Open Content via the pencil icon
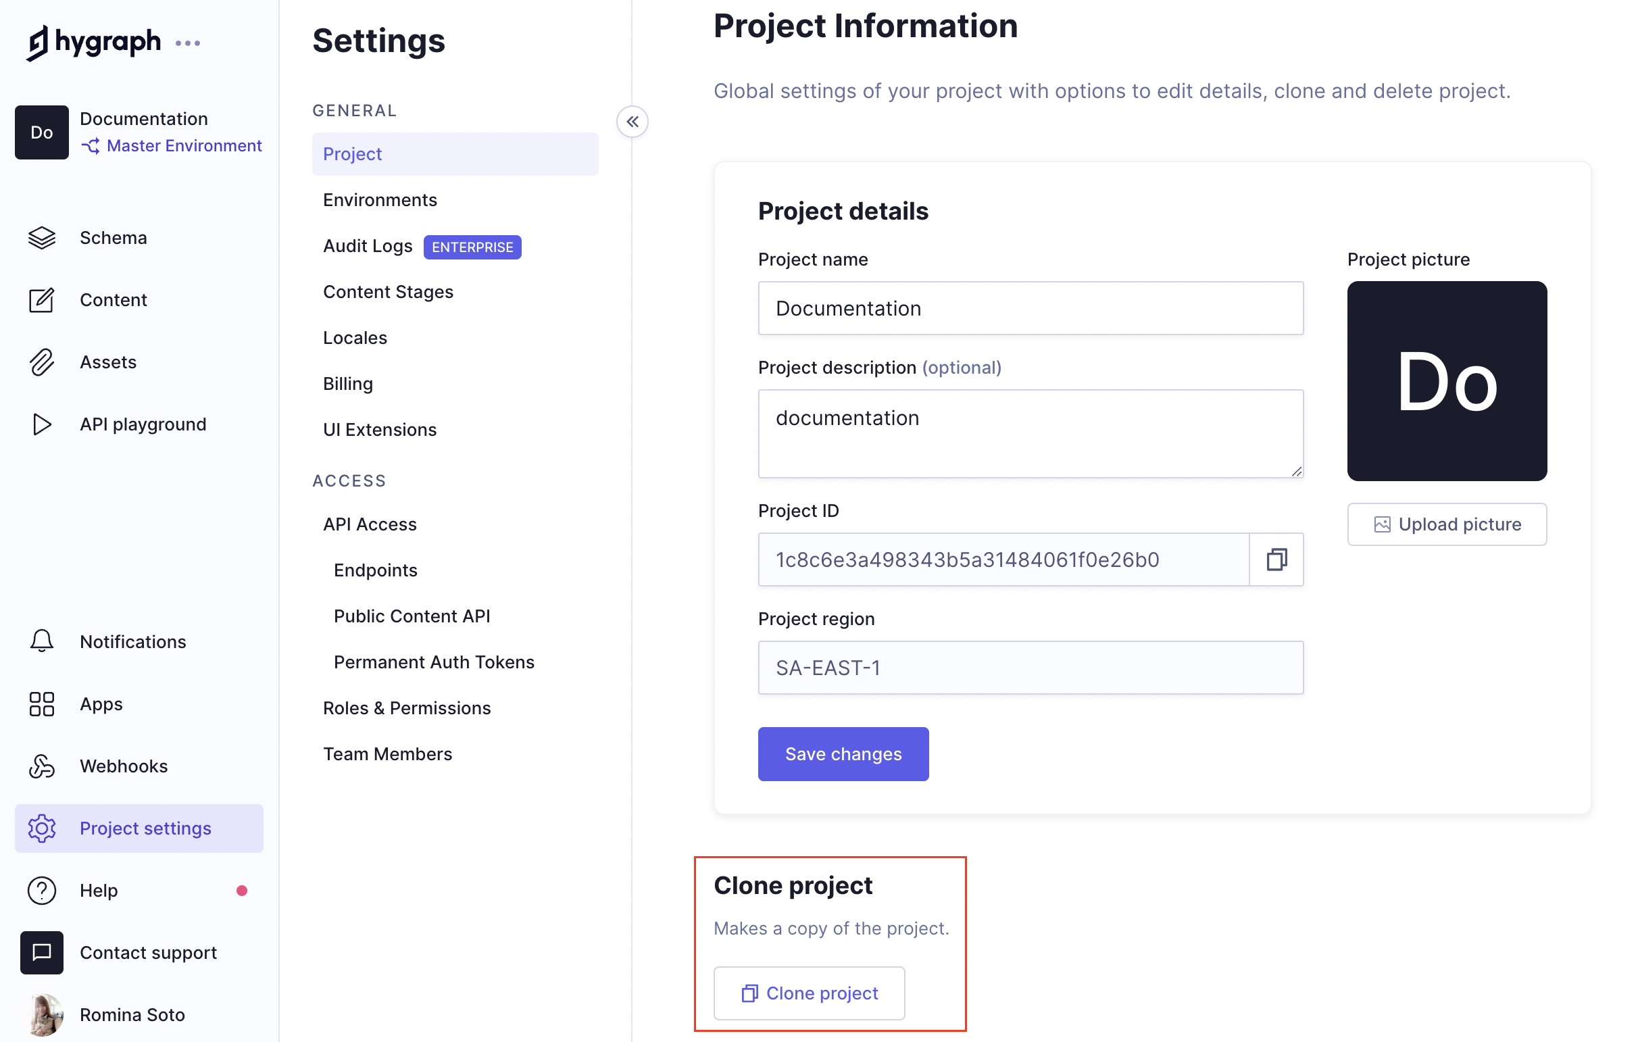Image resolution: width=1638 pixels, height=1042 pixels. [x=41, y=300]
